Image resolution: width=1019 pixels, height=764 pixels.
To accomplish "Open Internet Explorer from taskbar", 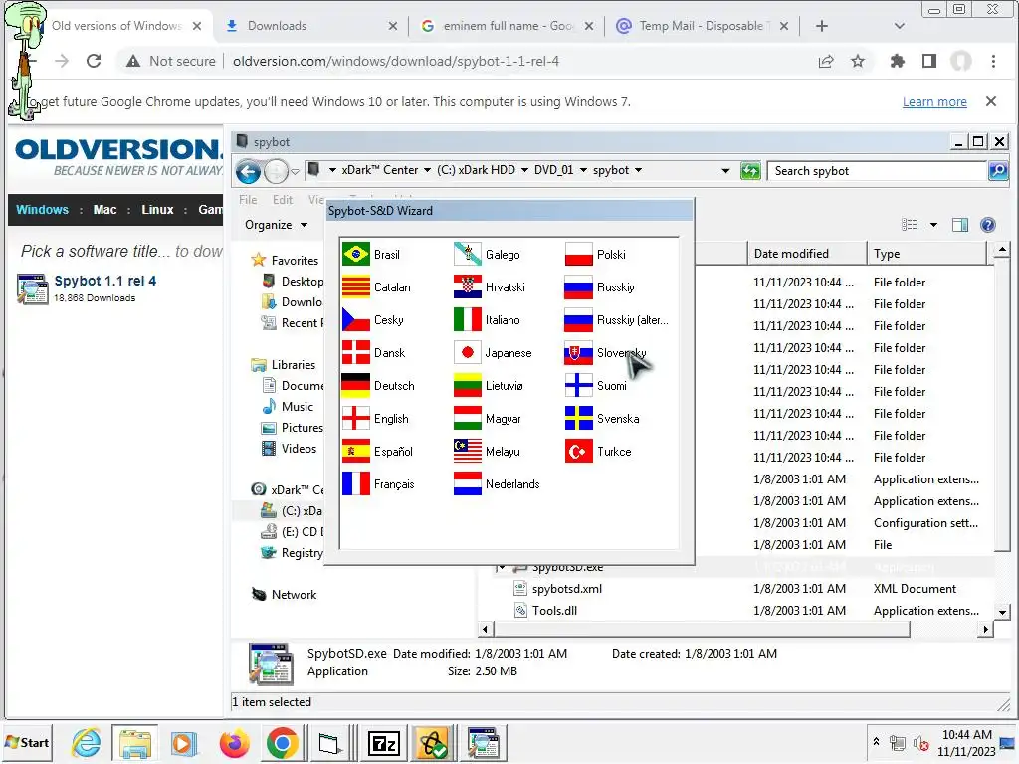I will pos(87,743).
